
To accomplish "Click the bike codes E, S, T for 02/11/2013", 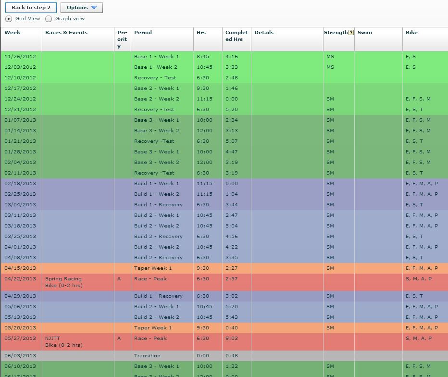I will click(x=414, y=173).
